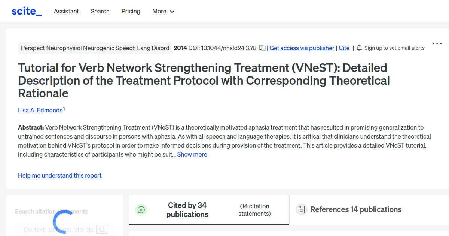Open Get access via publisher
449x236 pixels.
(302, 48)
